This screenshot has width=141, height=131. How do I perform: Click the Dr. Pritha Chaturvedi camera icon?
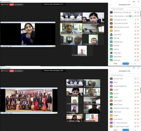pyautogui.click(x=138, y=123)
